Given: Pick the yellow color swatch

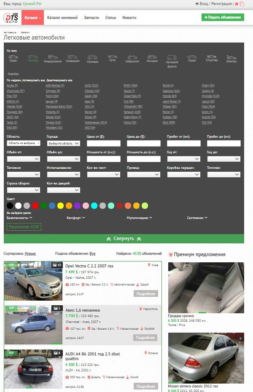Looking at the screenshot, I should 60,206.
